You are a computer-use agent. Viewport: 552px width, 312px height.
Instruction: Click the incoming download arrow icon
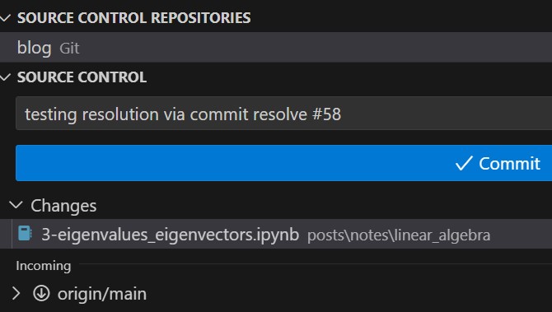pyautogui.click(x=41, y=293)
